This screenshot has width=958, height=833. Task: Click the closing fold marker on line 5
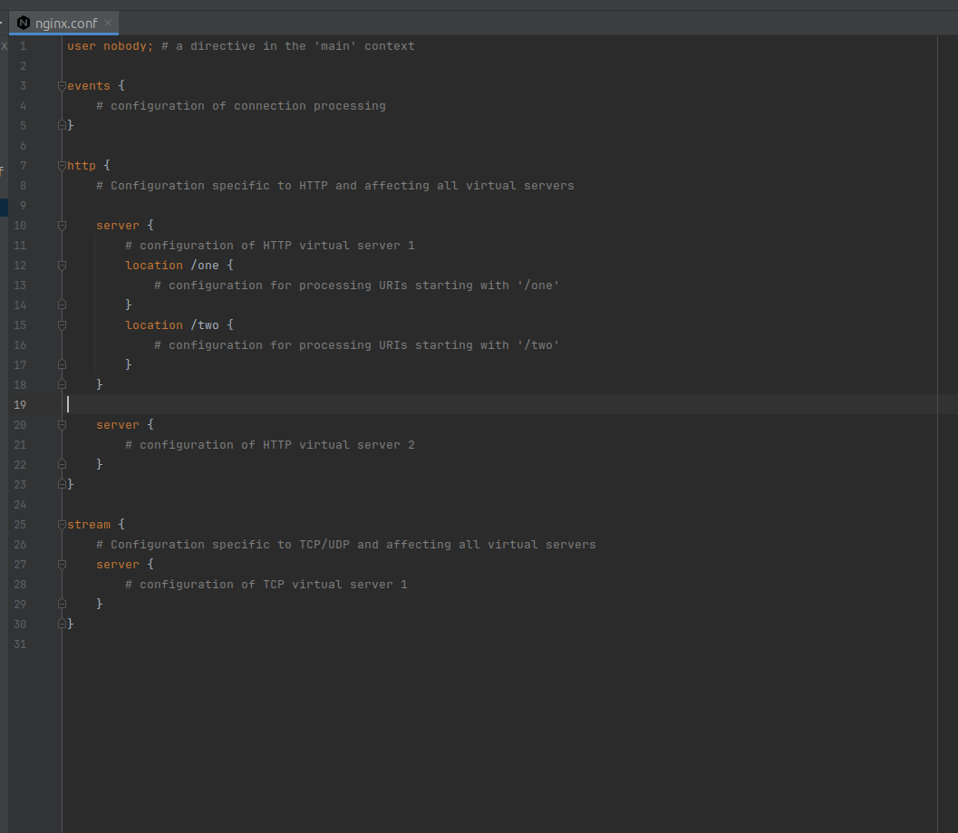coord(61,124)
